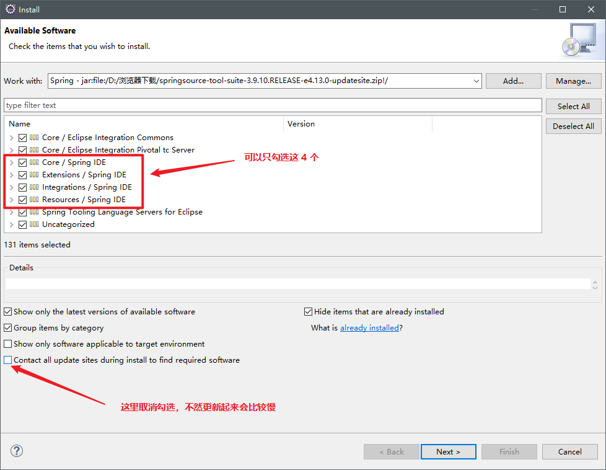Click the Next > button

click(449, 451)
